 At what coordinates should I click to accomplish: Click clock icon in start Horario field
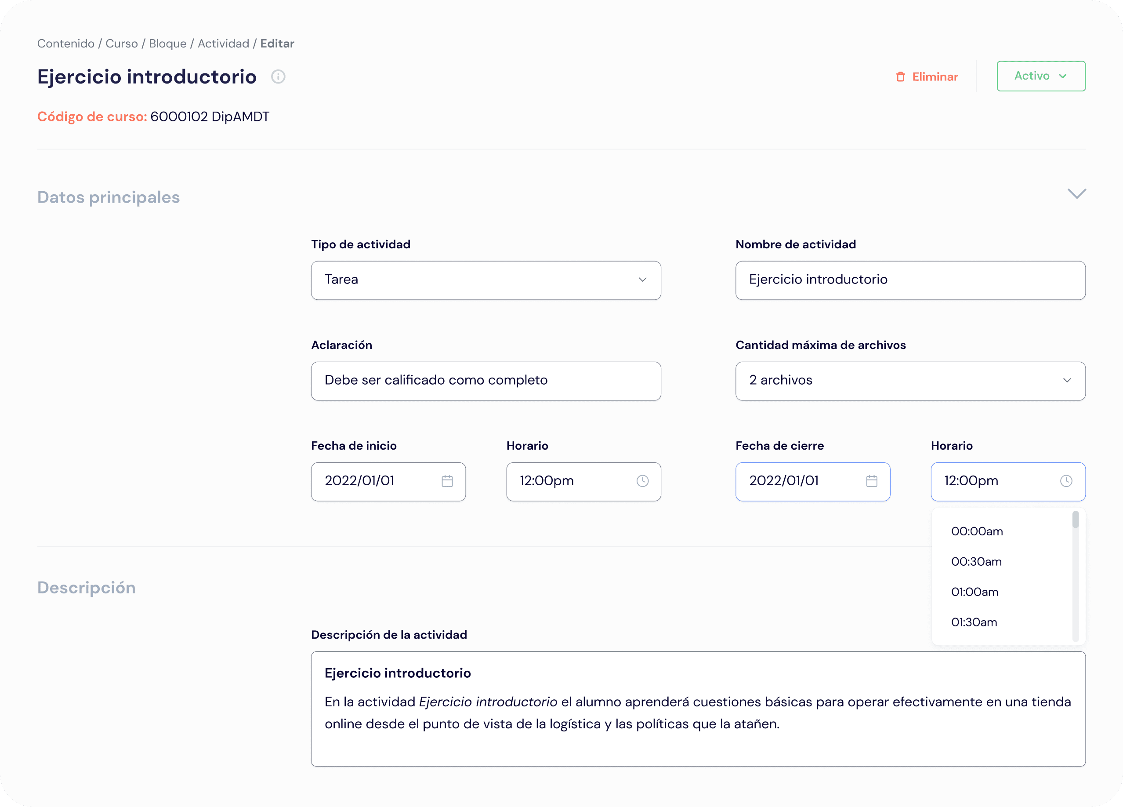click(642, 481)
